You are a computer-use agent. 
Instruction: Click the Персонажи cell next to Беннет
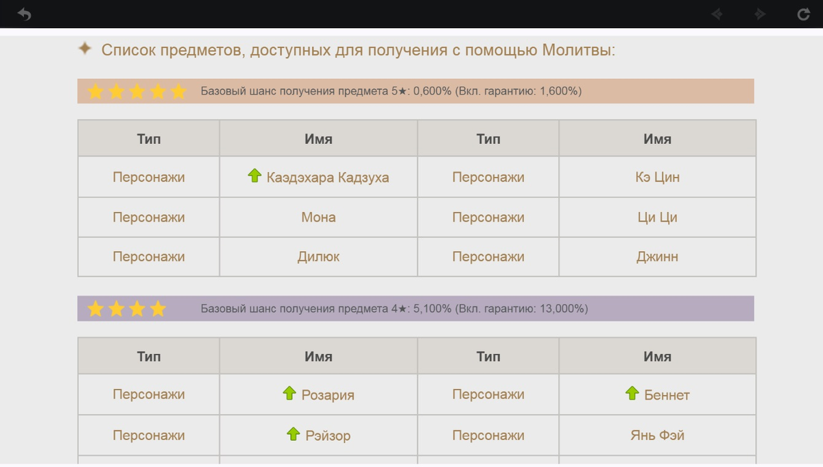point(488,394)
